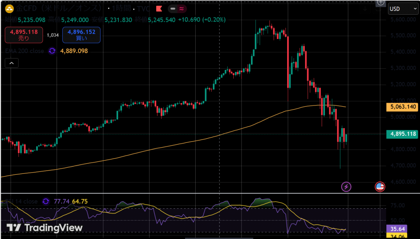Click the RSI 14 purple refresh icon
Image resolution: width=420 pixels, height=239 pixels.
tap(46, 201)
